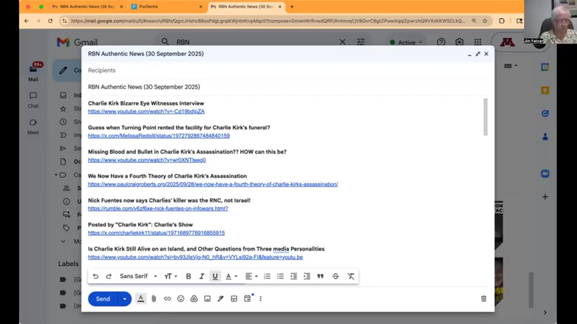This screenshot has width=577, height=324.
Task: Open the Active status dropdown
Action: (x=406, y=42)
